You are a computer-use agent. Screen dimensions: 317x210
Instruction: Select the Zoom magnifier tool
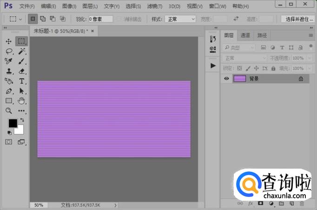pyautogui.click(x=9, y=111)
